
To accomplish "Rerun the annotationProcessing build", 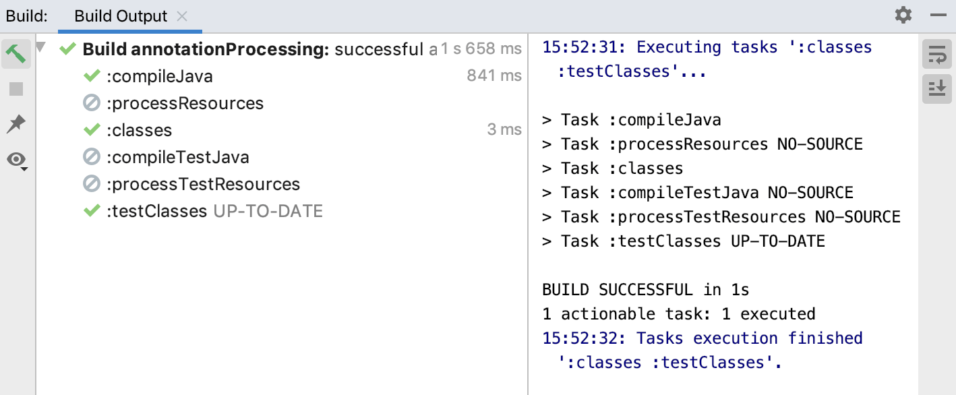I will 15,53.
